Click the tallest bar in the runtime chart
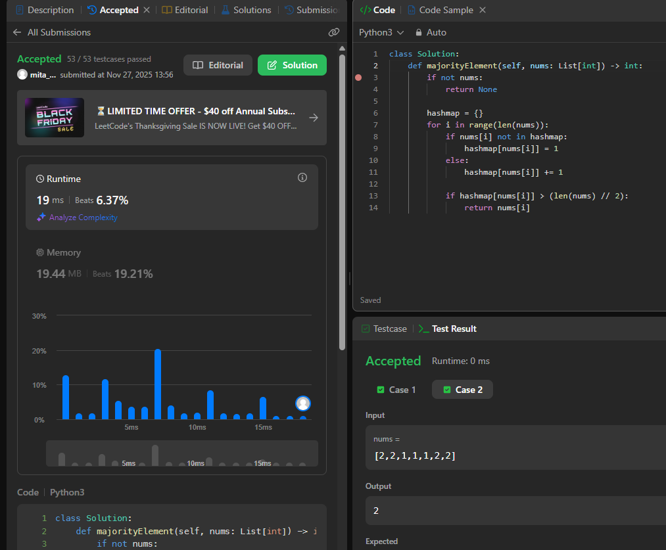 point(158,384)
